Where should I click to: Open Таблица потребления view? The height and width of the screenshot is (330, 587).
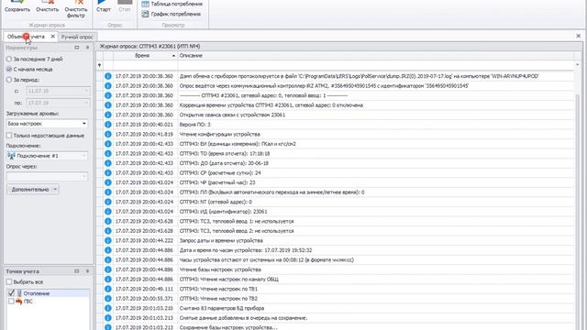coord(172,4)
